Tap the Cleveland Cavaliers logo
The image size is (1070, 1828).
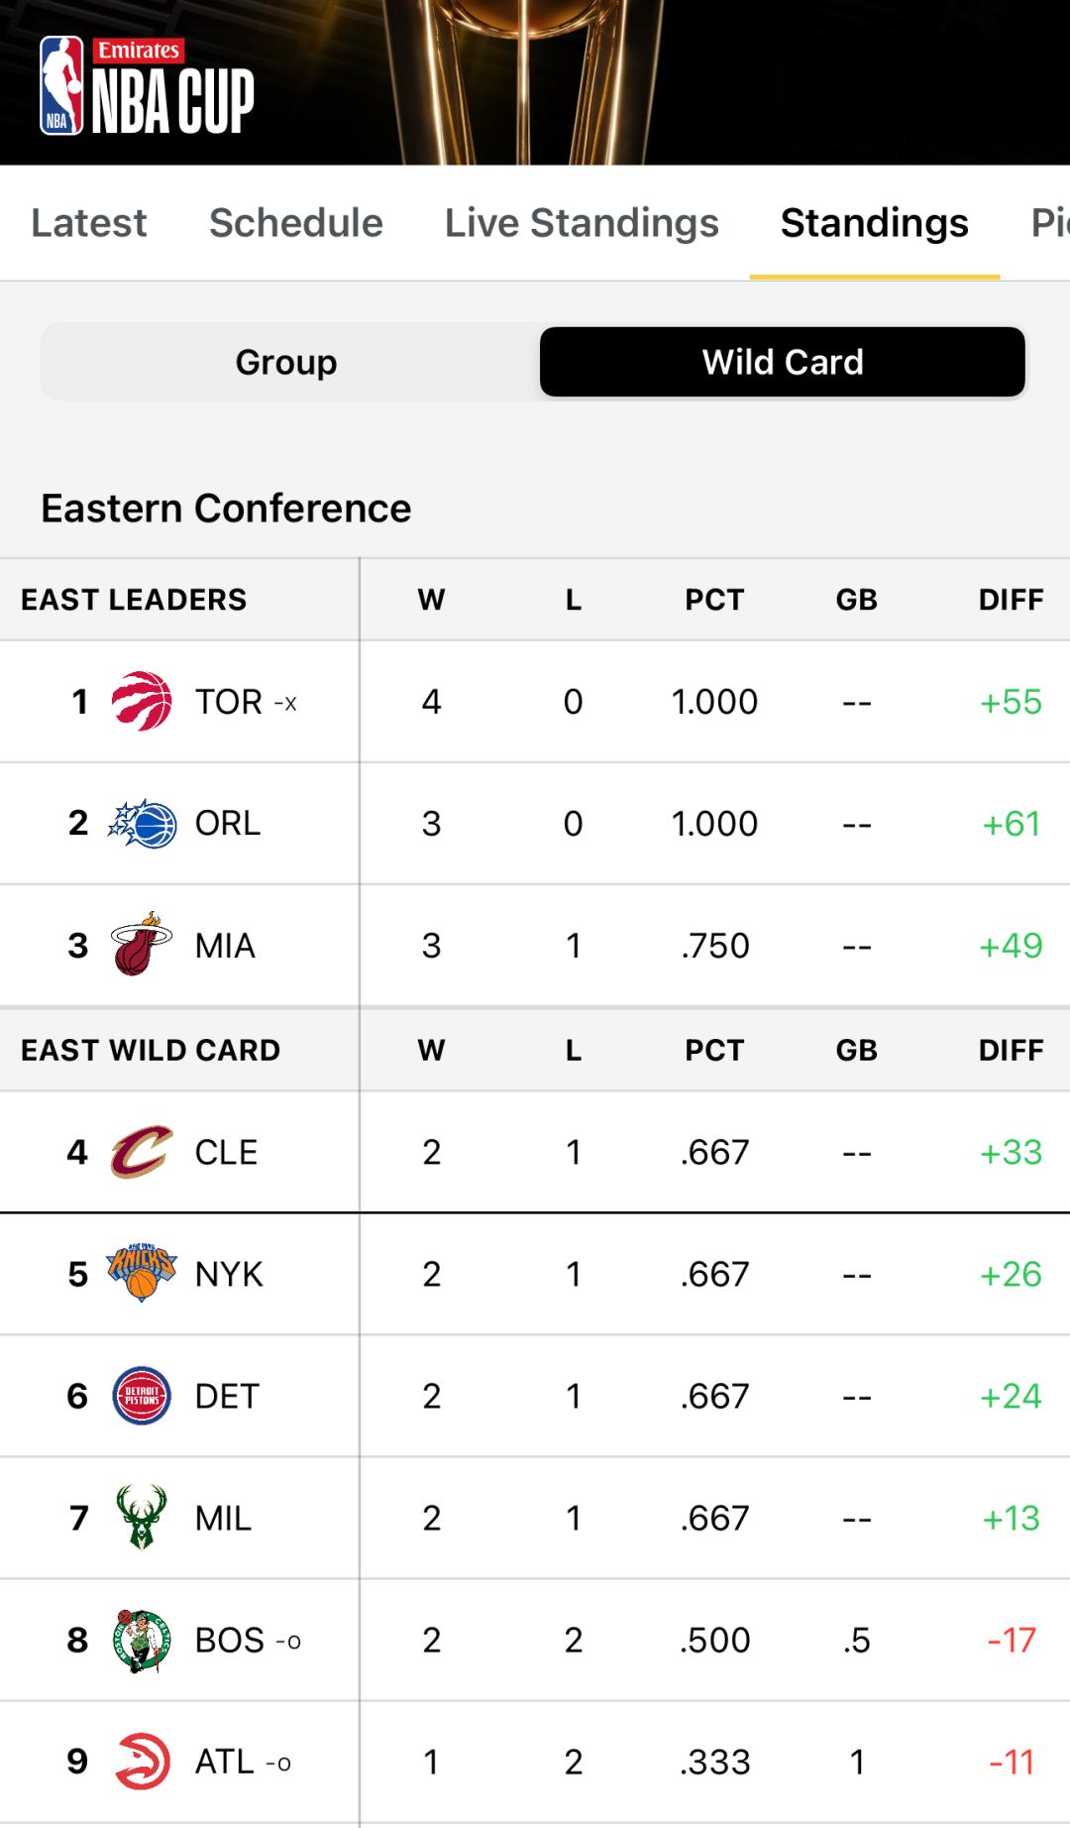[x=142, y=1152]
